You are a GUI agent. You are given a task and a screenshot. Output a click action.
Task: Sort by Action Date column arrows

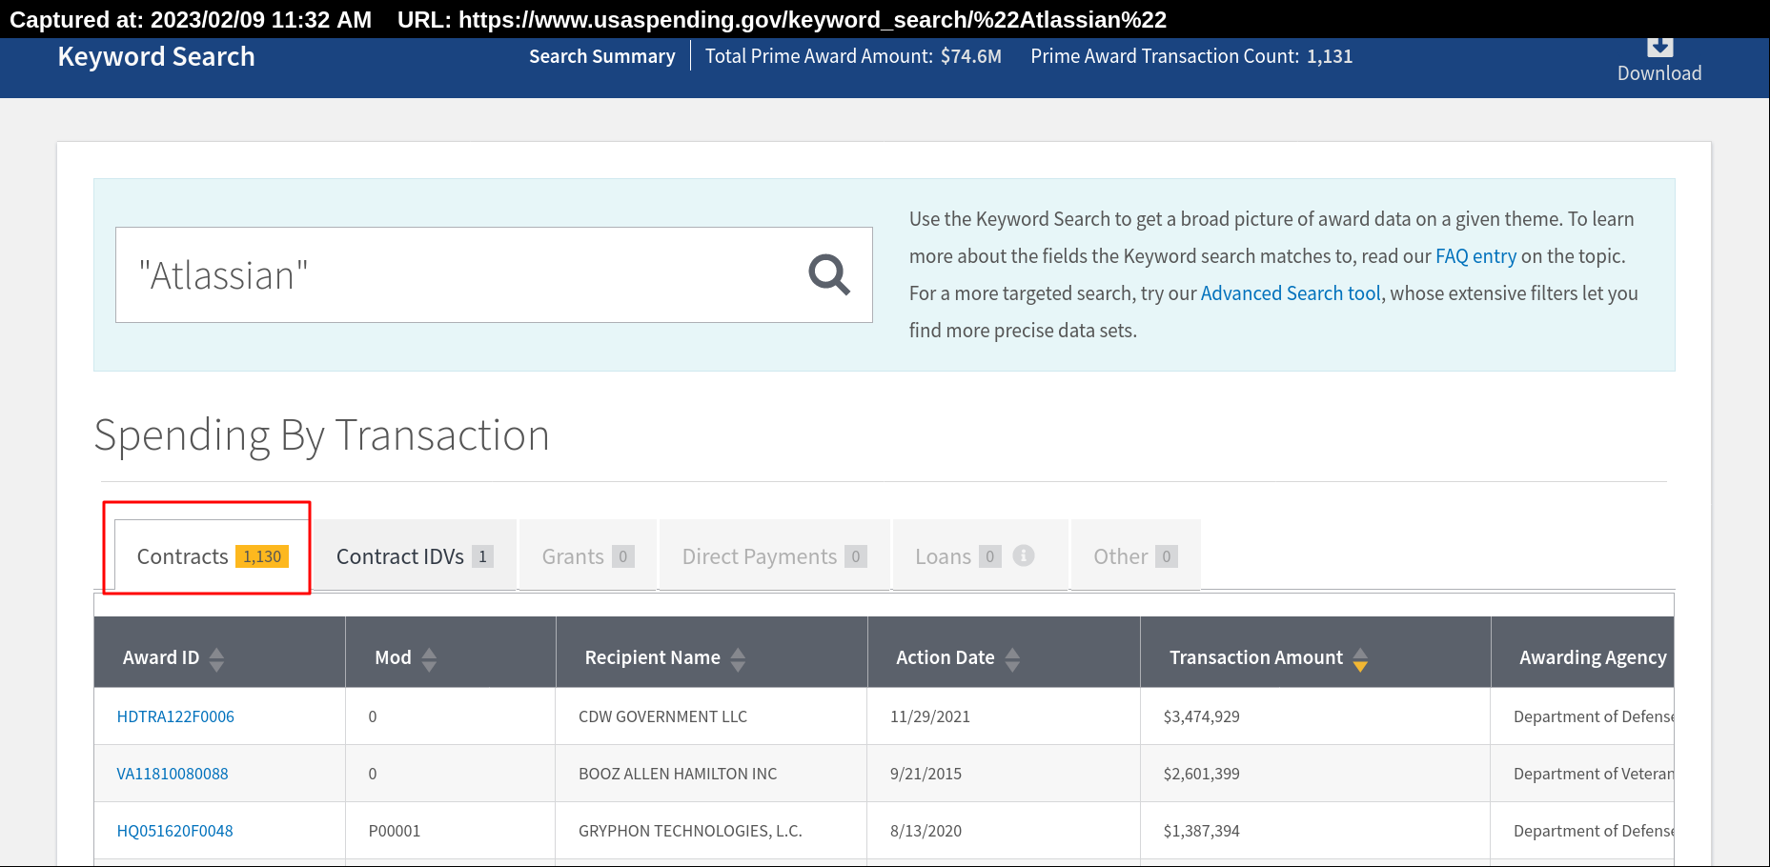tap(1012, 659)
